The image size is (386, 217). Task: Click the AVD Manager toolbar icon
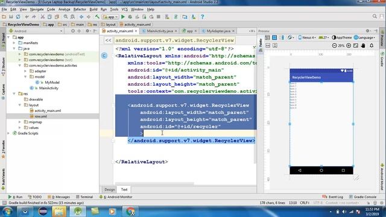167,17
